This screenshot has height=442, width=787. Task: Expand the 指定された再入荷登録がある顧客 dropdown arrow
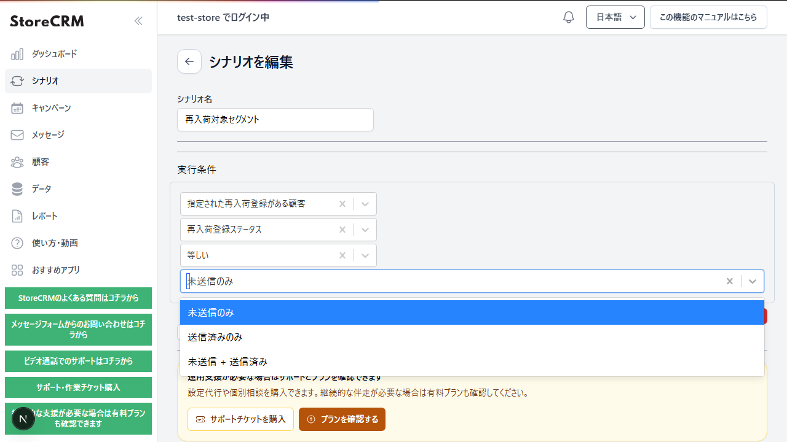point(365,204)
